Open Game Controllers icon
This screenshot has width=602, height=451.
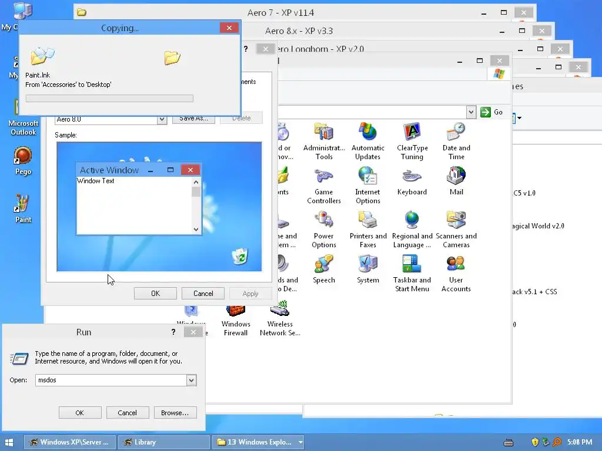coord(324,185)
